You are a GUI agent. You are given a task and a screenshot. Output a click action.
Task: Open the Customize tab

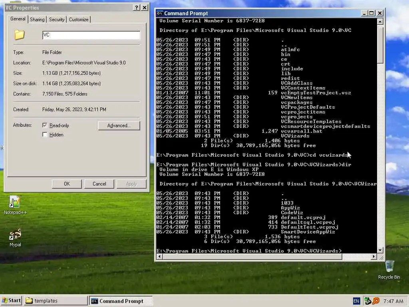pyautogui.click(x=79, y=20)
